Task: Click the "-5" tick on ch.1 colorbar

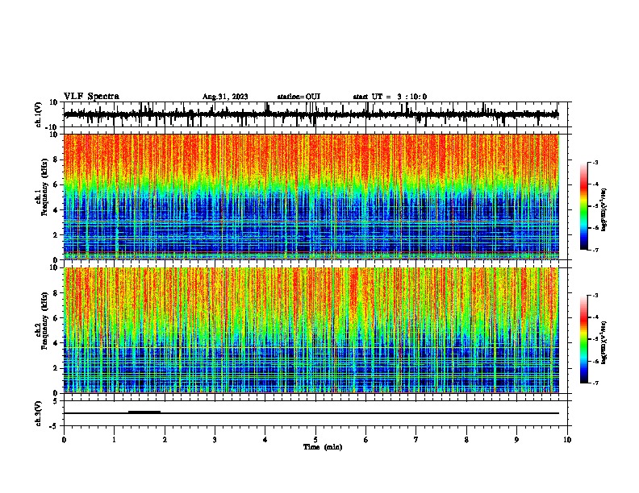Action: pyautogui.click(x=595, y=206)
